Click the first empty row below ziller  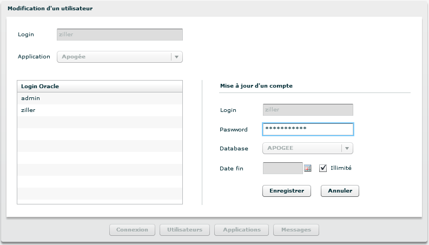point(100,122)
